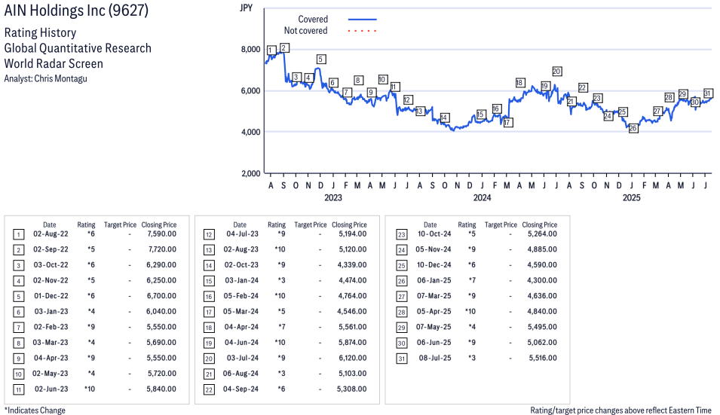Click chart marker 17 on the chart
Viewport: 720px width, 415px height.
507,123
